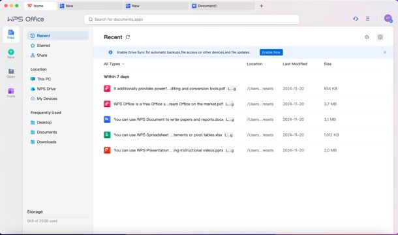
Task: Open the Tools icon in left rail
Action: [11, 93]
